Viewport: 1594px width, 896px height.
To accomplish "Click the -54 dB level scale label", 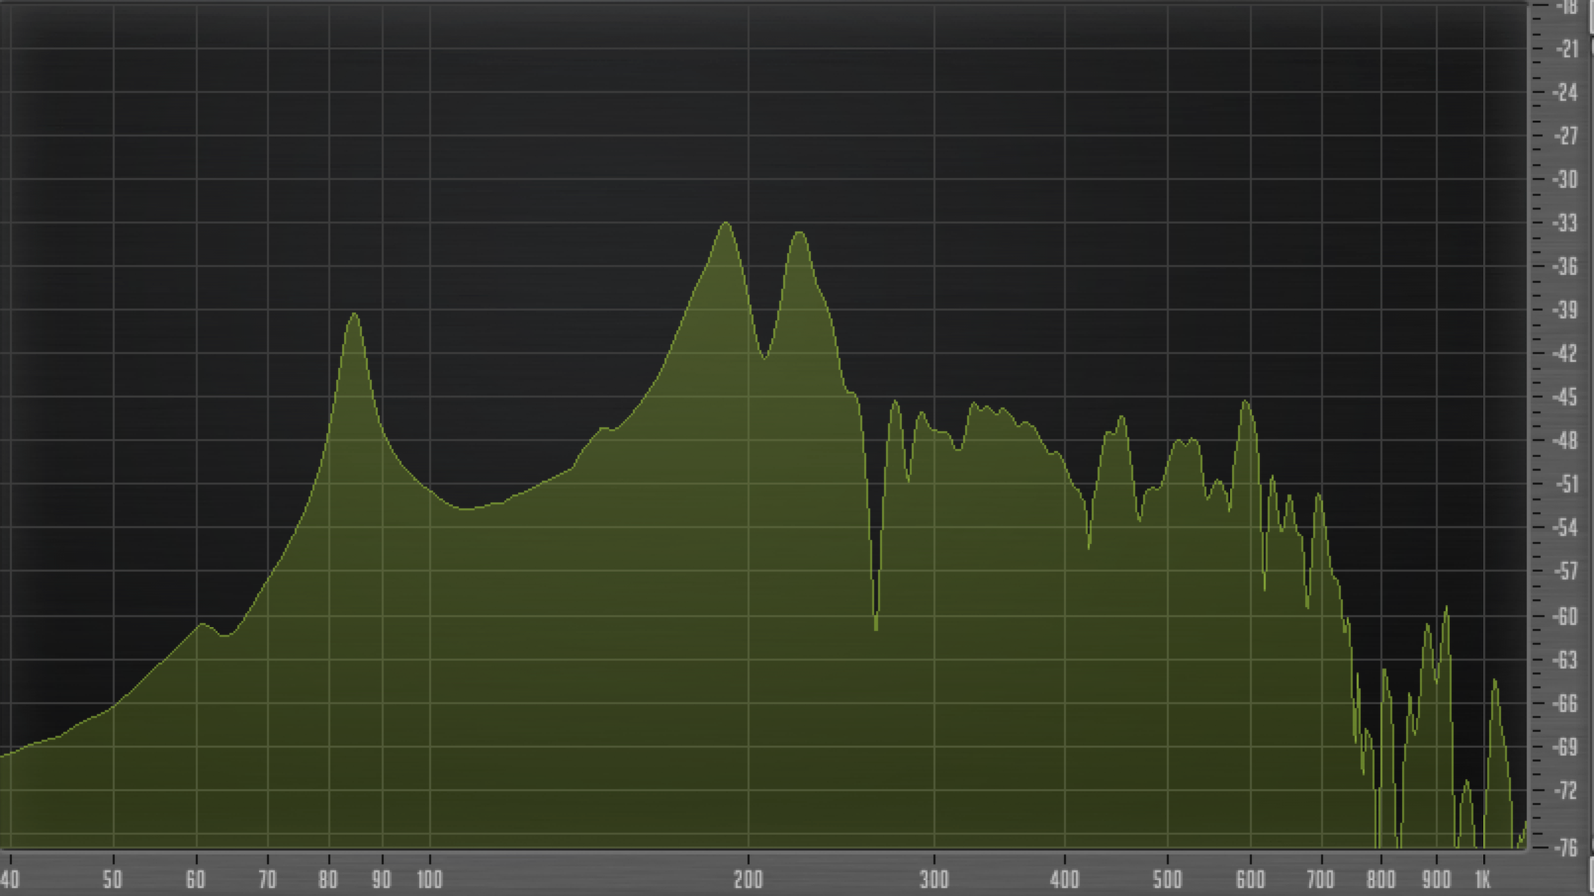I will pos(1565,527).
